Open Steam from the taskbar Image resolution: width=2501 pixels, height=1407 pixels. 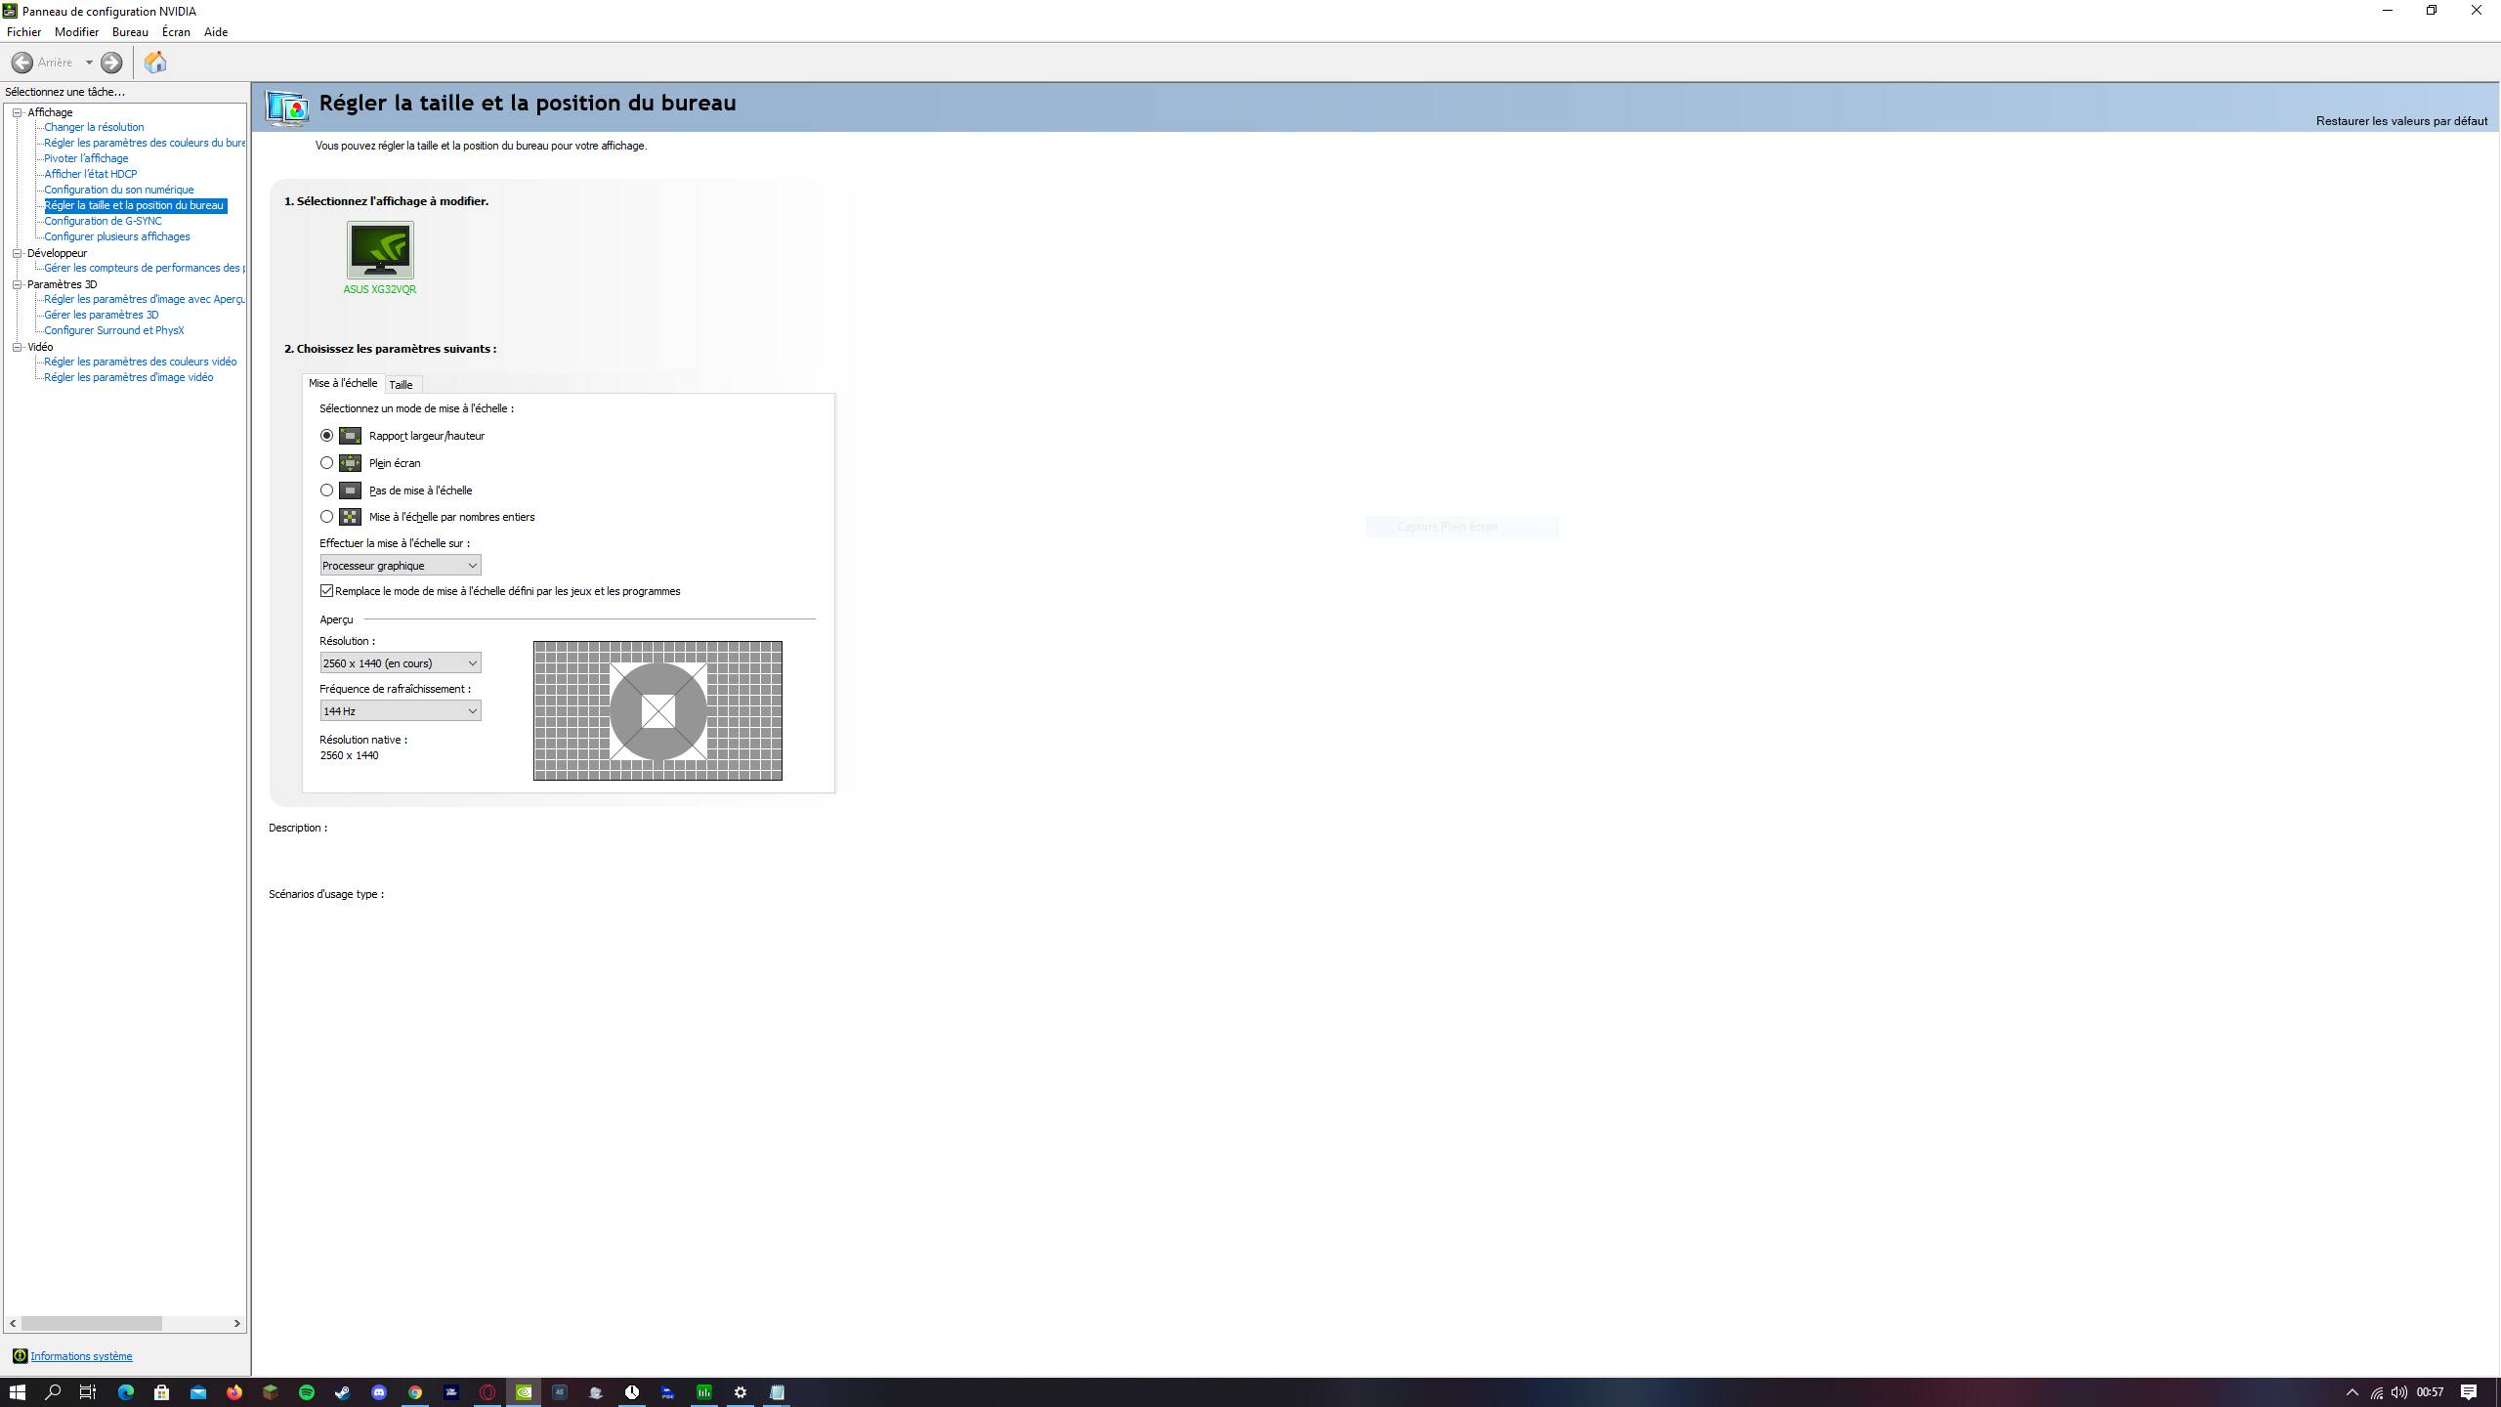click(x=343, y=1392)
